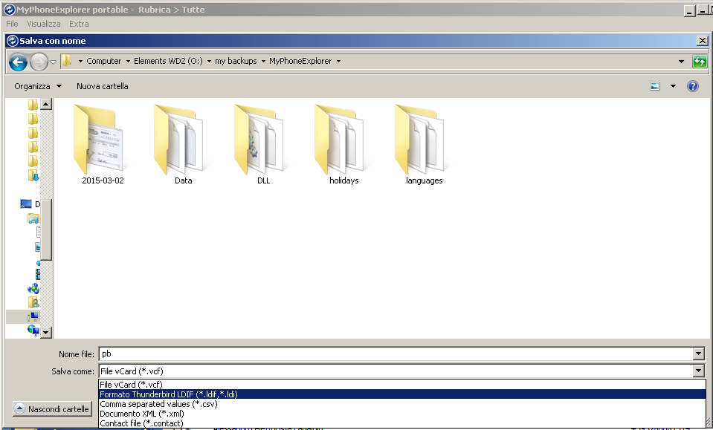This screenshot has height=430, width=713.
Task: Select the languages folder
Action: [x=424, y=141]
